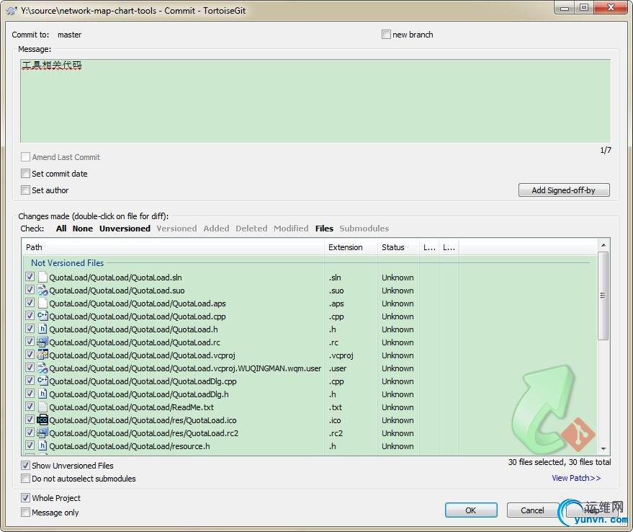This screenshot has width=633, height=532.
Task: Collapse the Not Versioned Files group
Action: coord(68,263)
